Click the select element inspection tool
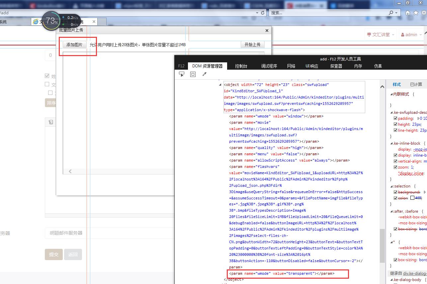Image resolution: width=427 pixels, height=284 pixels. pyautogui.click(x=182, y=74)
